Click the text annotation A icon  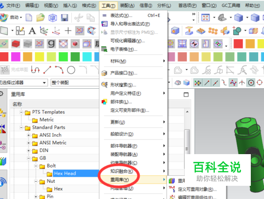(32, 31)
